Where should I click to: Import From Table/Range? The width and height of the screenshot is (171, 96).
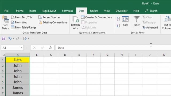pos(24,27)
